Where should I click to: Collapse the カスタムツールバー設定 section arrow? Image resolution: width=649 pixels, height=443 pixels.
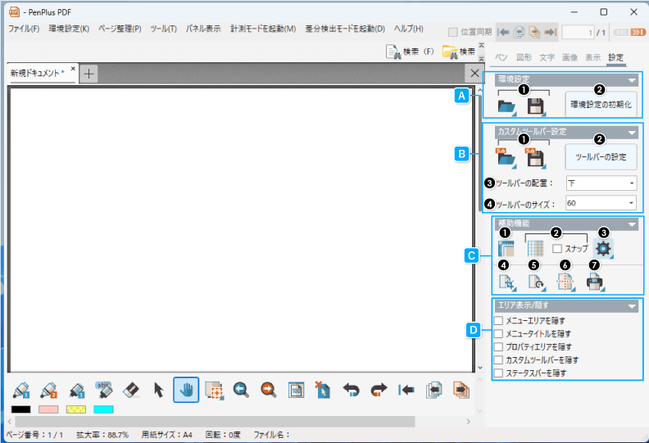(632, 133)
